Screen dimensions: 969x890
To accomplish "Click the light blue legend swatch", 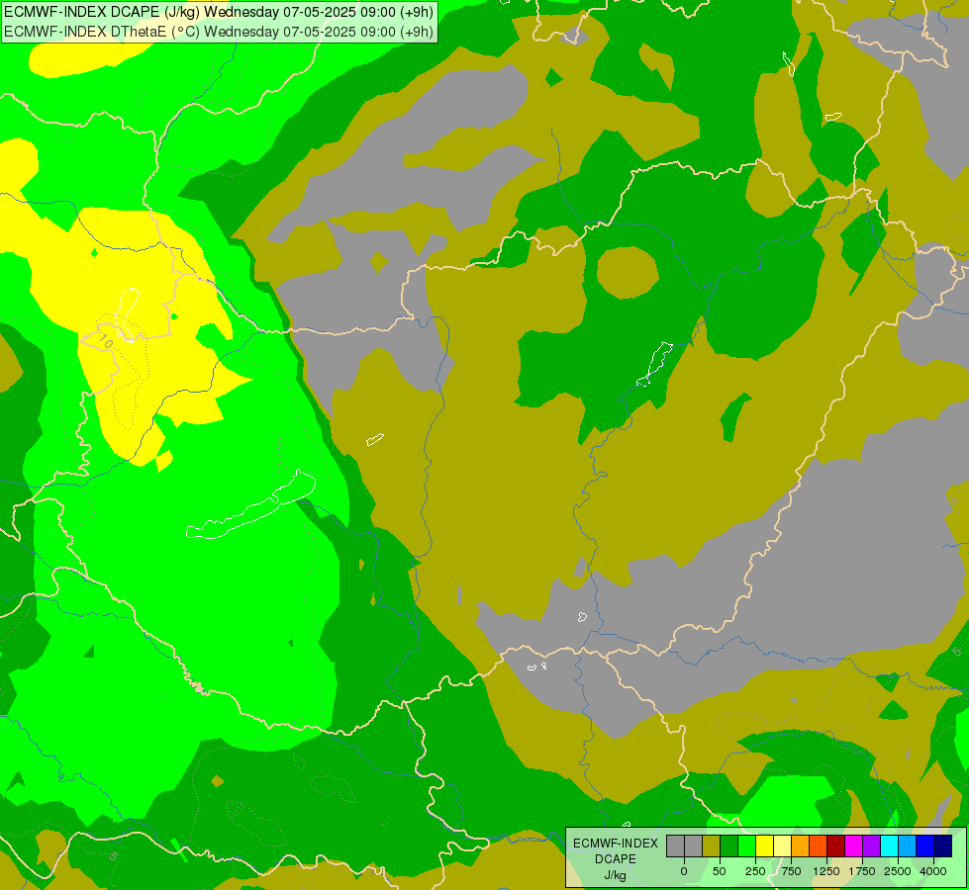I will pyautogui.click(x=908, y=846).
